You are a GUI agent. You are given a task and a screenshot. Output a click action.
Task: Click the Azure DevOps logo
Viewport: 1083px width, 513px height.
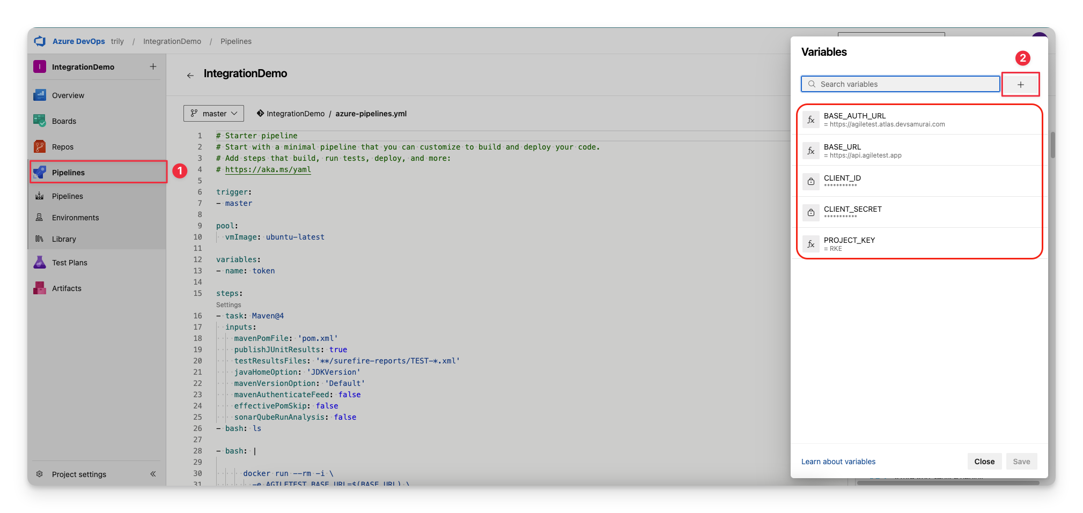click(x=40, y=41)
